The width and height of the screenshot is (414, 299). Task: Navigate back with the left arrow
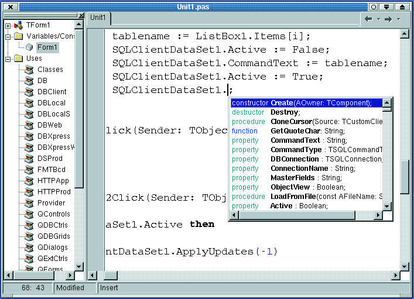[x=368, y=19]
